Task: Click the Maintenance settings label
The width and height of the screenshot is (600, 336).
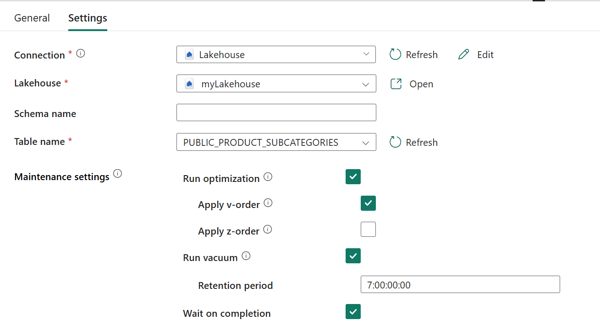Action: point(62,177)
